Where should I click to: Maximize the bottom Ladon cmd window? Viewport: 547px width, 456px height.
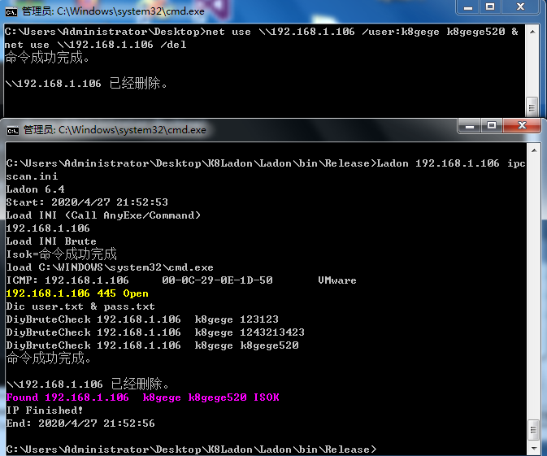pos(491,125)
